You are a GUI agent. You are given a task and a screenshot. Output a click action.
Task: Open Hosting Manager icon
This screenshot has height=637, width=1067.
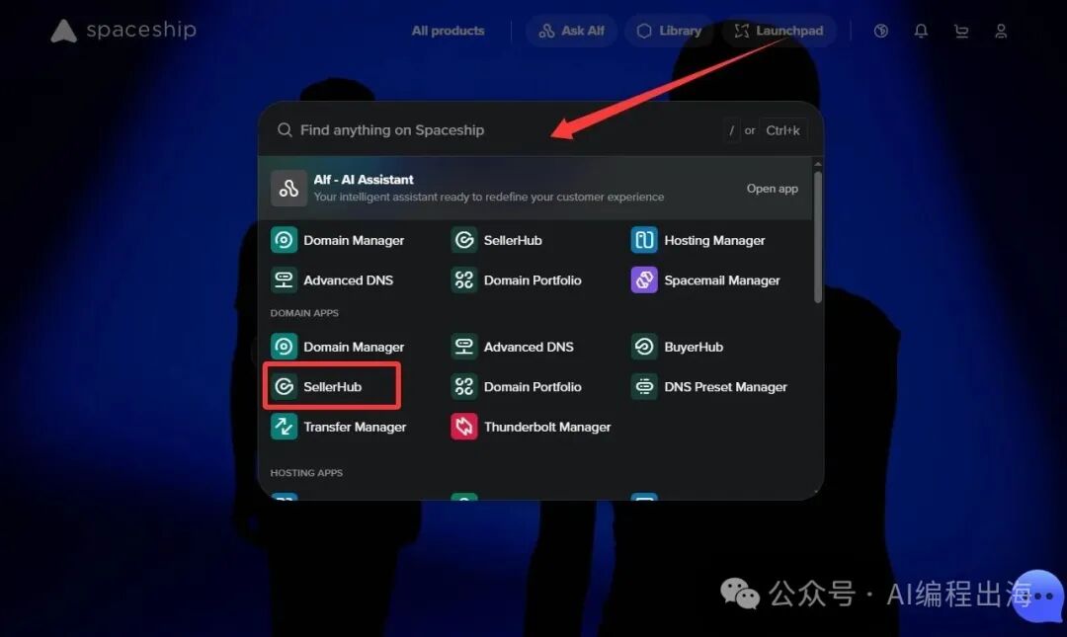pyautogui.click(x=644, y=240)
